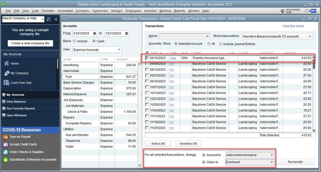Click the search magnifier icon
Screen dimensions: 321x172
tap(48, 19)
